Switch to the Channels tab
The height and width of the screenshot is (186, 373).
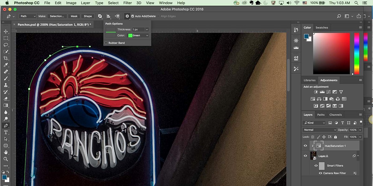[x=335, y=115]
